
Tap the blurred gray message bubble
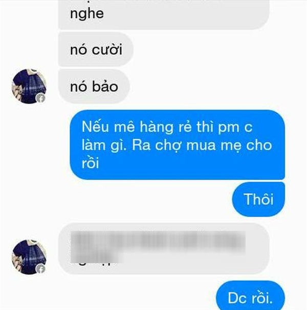tap(164, 249)
